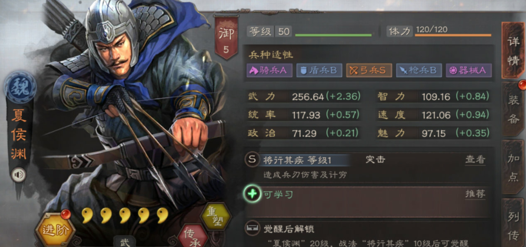Open the 重塑 hexagon icon
Viewport: 526px width, 247px height.
point(216,217)
